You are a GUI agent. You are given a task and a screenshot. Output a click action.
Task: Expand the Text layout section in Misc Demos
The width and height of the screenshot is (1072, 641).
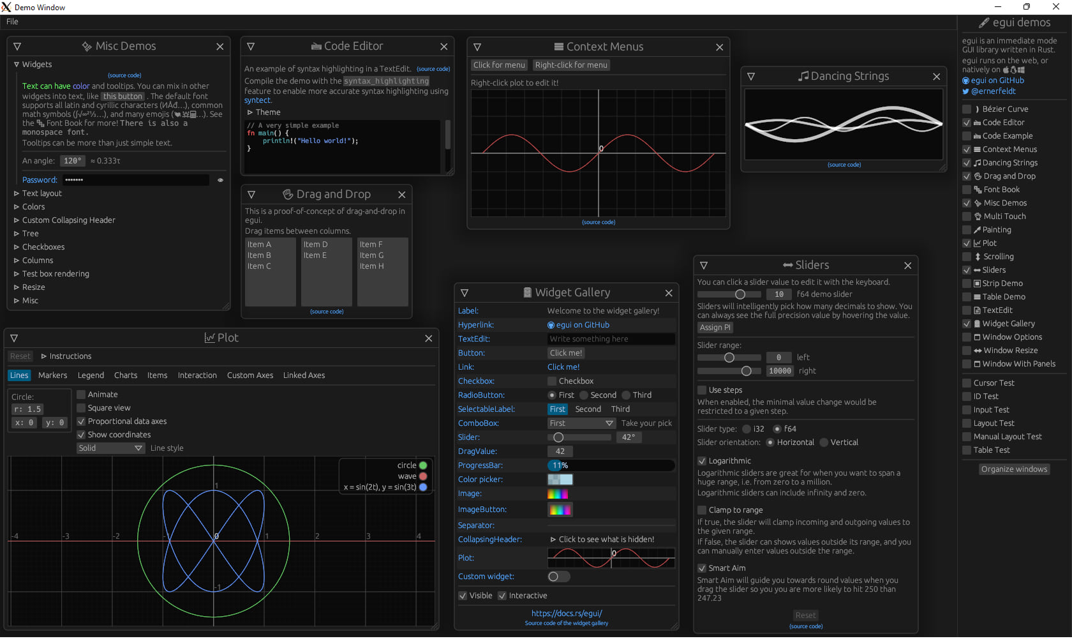click(x=41, y=193)
